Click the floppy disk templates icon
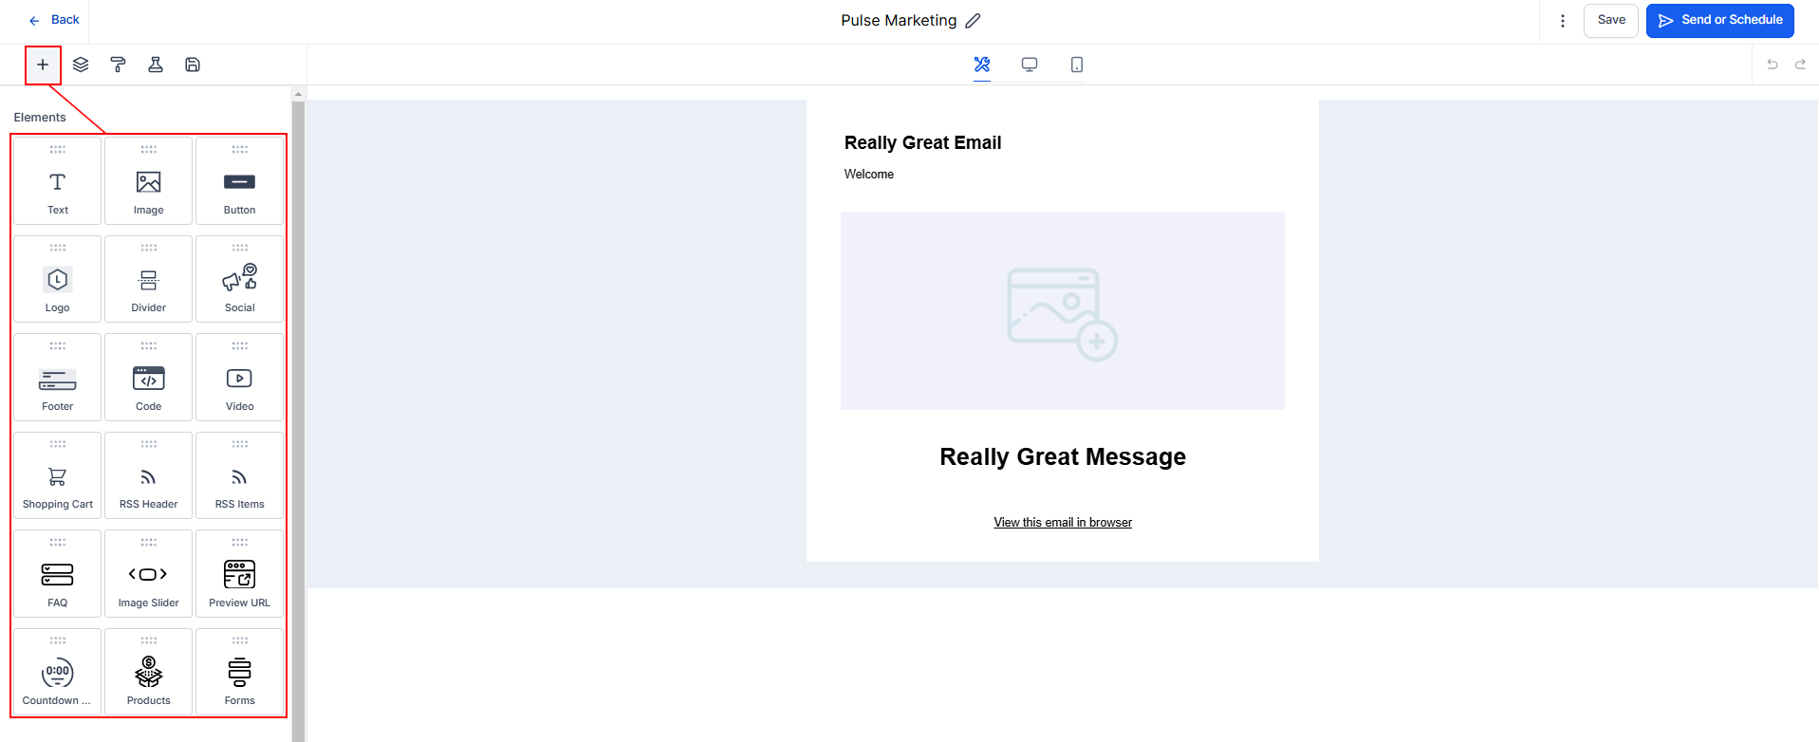This screenshot has height=742, width=1819. pyautogui.click(x=193, y=65)
